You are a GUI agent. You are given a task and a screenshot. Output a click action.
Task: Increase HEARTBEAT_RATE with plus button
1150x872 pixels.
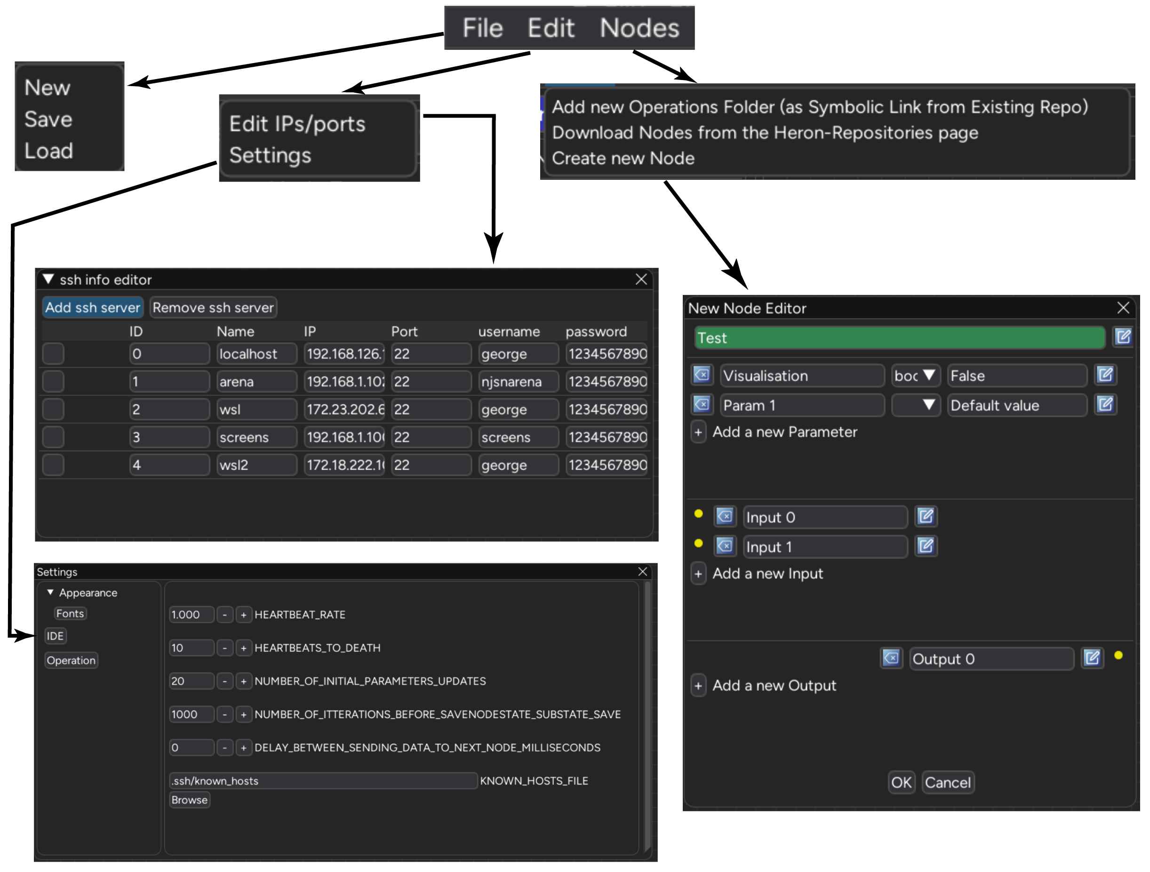pos(243,615)
